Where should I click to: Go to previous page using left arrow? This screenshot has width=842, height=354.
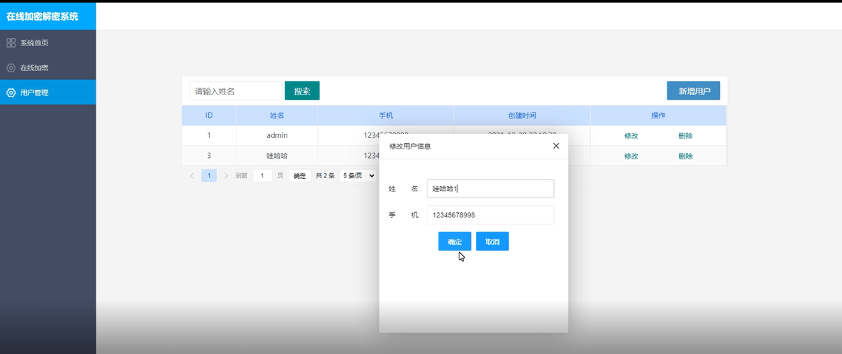[x=192, y=176]
